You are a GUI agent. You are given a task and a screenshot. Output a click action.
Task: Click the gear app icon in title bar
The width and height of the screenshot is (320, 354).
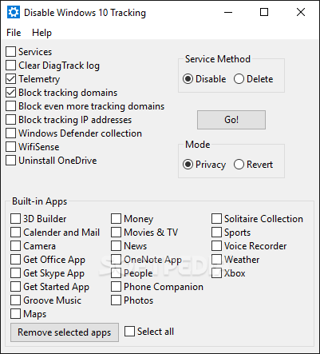tap(14, 12)
